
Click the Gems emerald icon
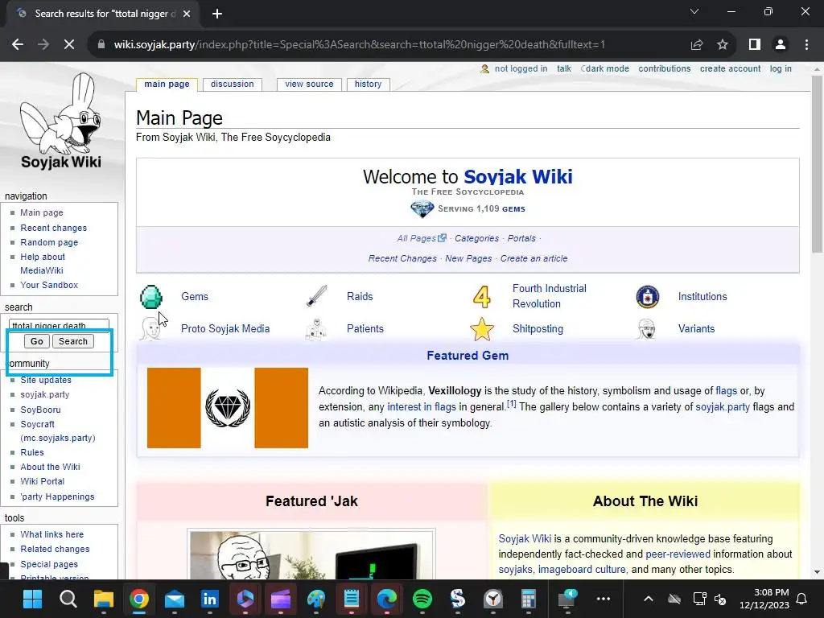point(151,296)
